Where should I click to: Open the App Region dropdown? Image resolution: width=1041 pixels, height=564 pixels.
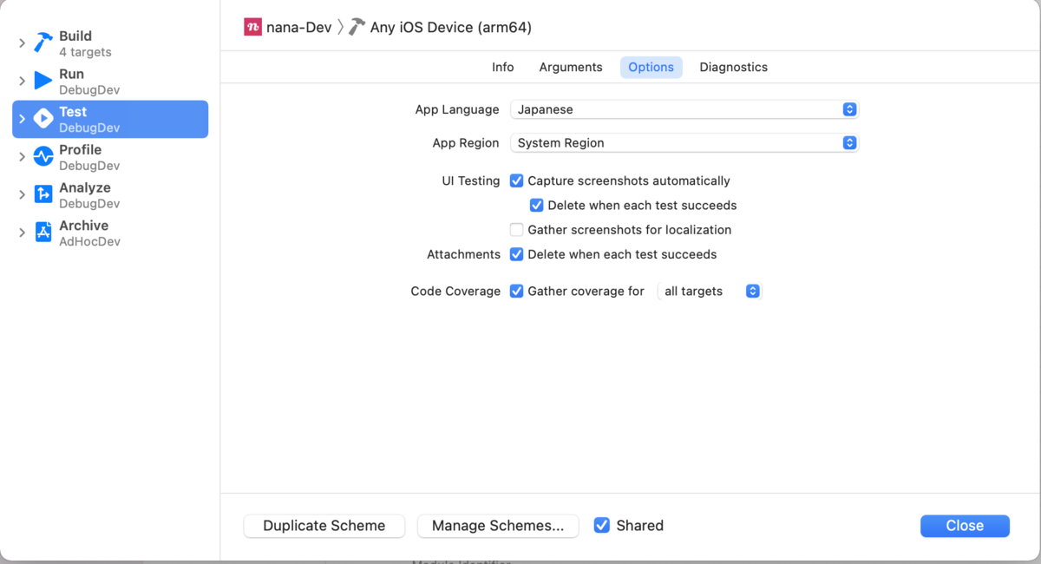684,143
